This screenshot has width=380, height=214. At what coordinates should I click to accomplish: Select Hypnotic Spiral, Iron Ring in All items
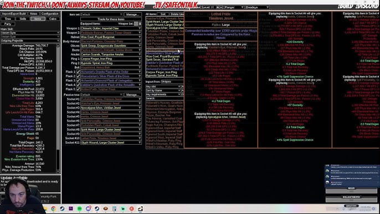click(165, 75)
